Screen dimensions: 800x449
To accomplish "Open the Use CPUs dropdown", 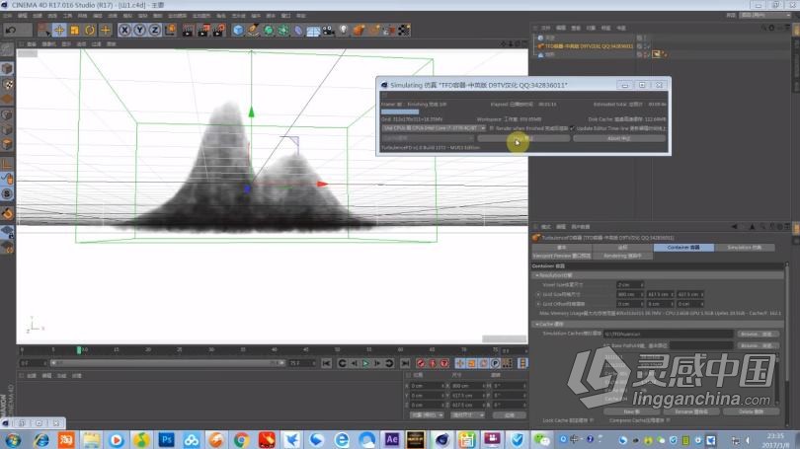I will point(434,128).
